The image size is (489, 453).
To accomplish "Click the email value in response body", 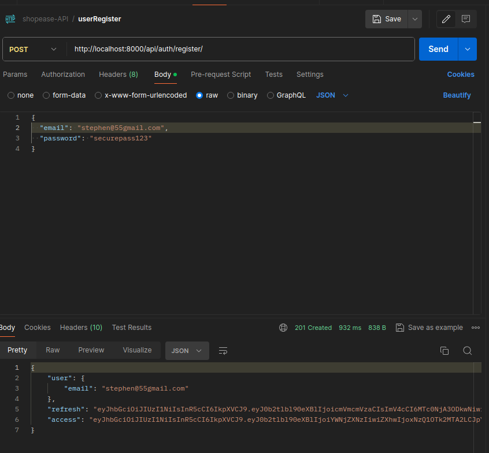I will 145,388.
